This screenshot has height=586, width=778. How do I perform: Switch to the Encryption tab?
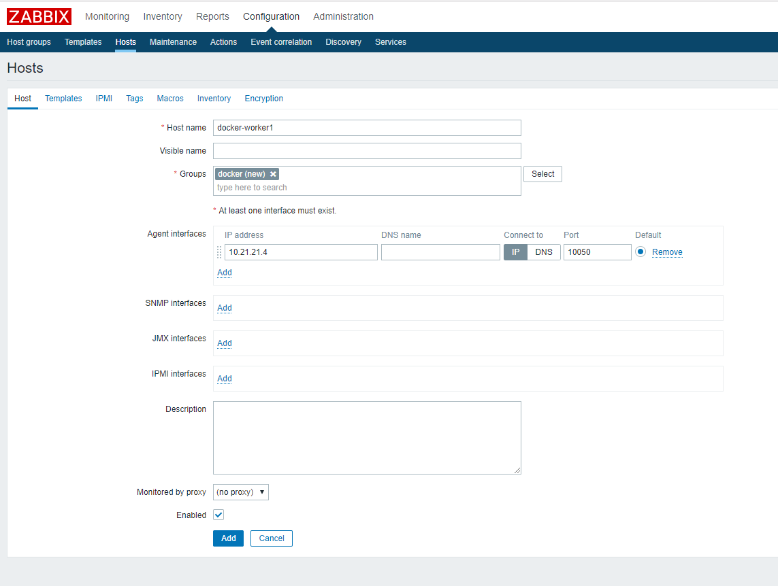click(263, 98)
